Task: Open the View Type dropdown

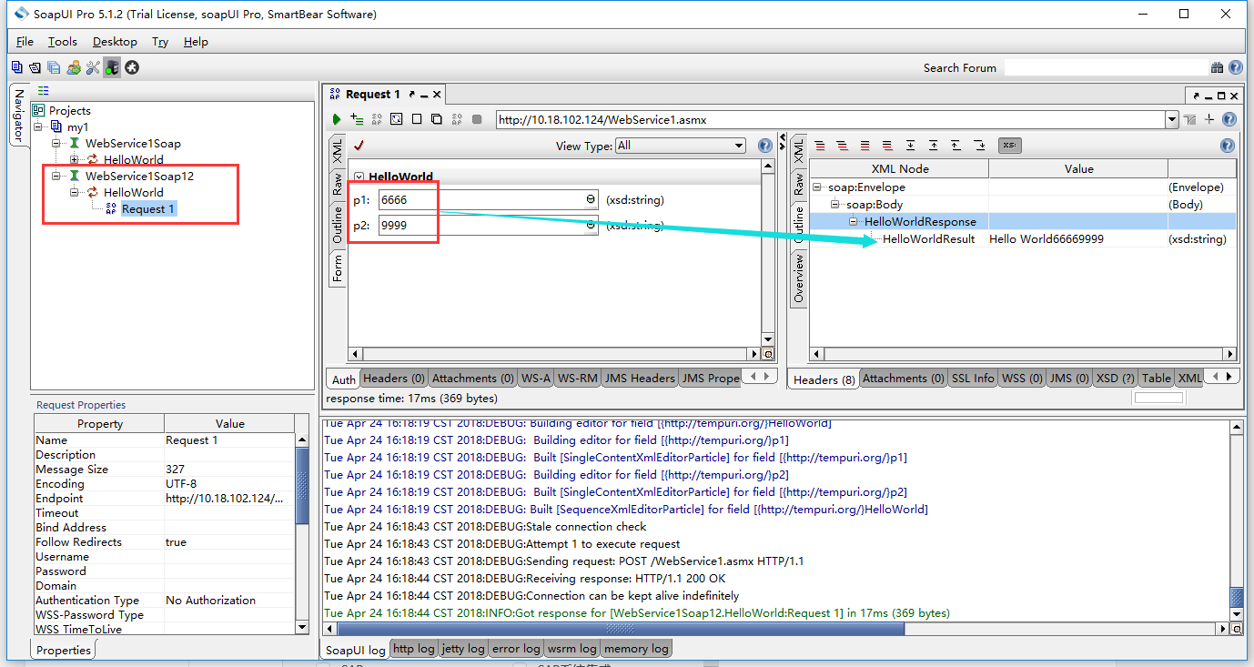Action: point(680,146)
